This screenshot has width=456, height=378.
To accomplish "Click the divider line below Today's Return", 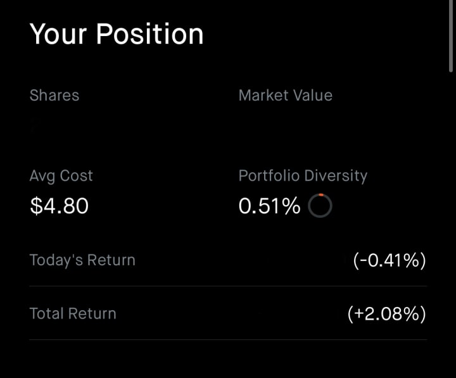I will coord(228,286).
